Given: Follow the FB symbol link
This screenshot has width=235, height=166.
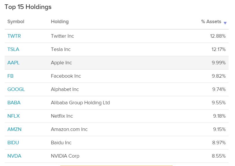Looking at the screenshot, I should click(x=10, y=76).
